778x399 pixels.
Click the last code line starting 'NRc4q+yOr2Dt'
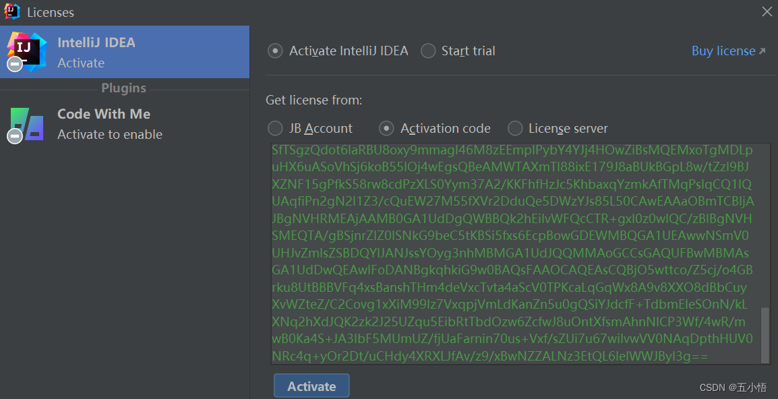(x=490, y=356)
